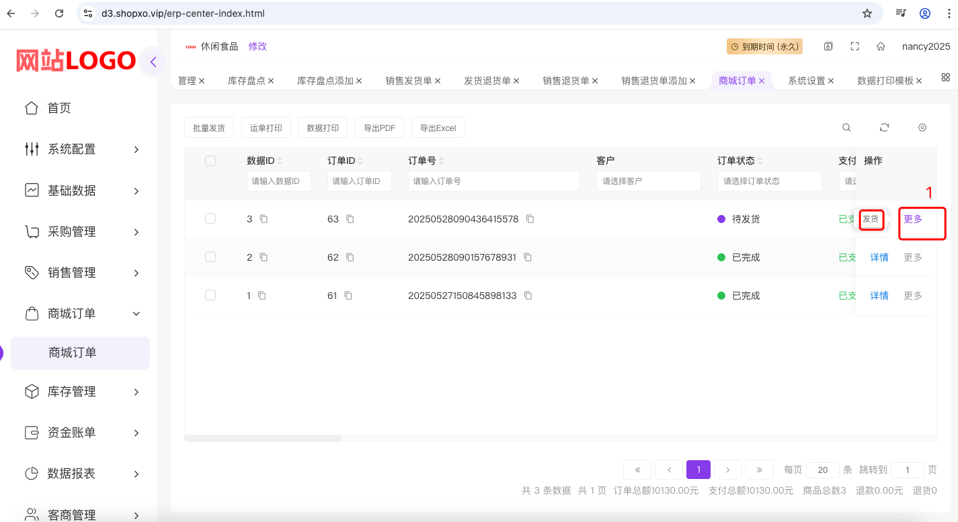This screenshot has width=958, height=522.
Task: Check the row checkbox for order 61
Action: (x=210, y=295)
